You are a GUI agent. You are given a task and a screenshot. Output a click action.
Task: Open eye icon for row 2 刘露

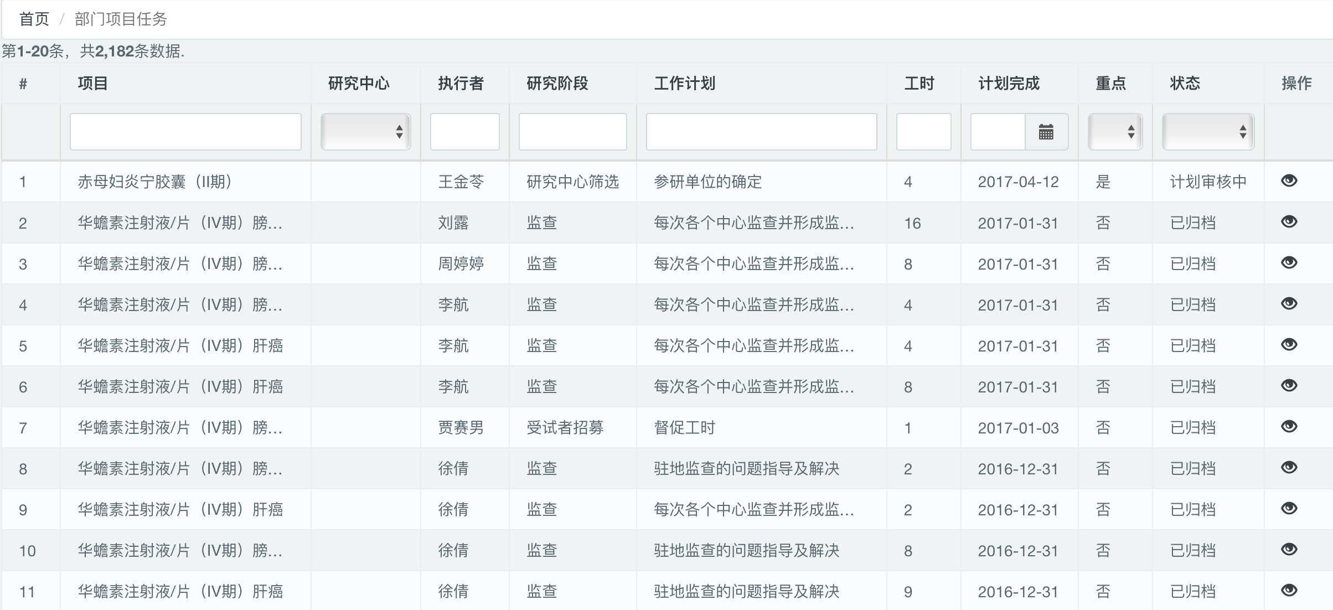pos(1289,221)
